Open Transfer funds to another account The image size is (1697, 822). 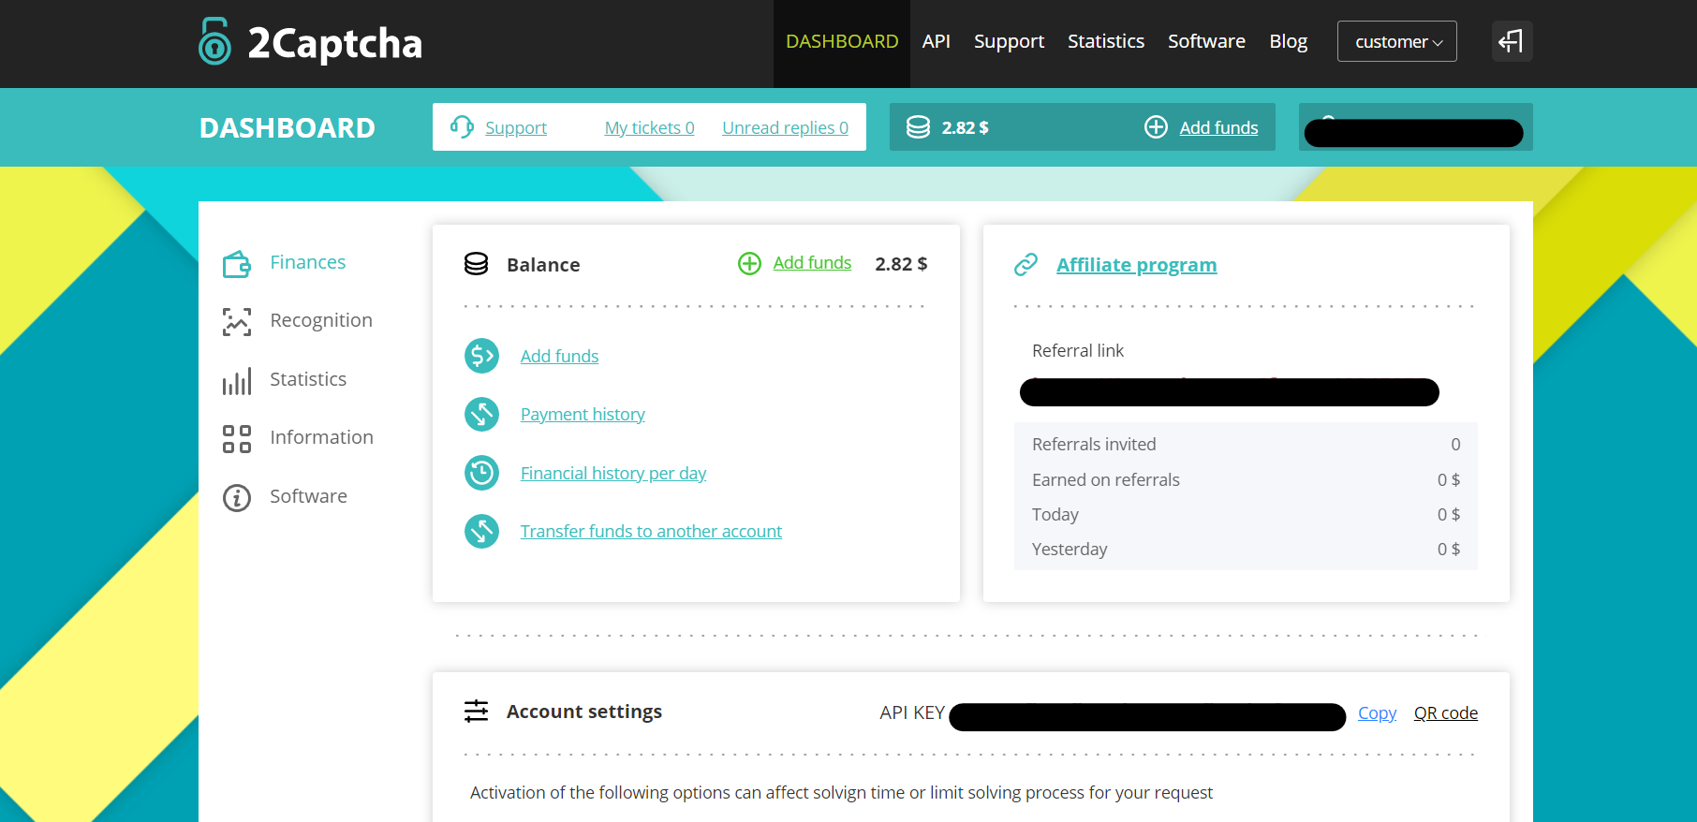coord(651,532)
